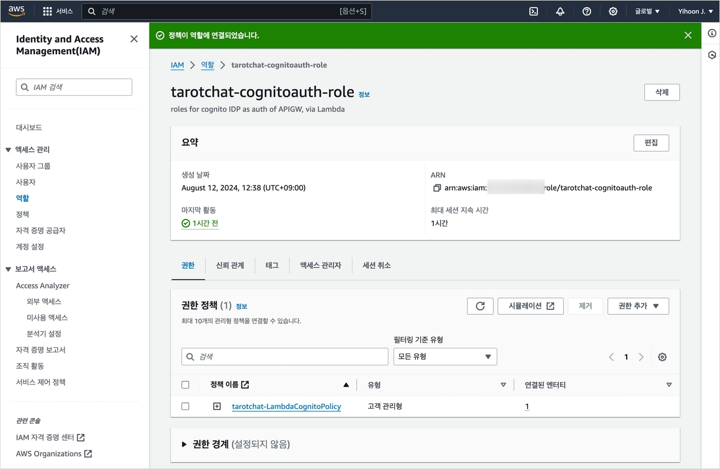The image size is (720, 469).
Task: Click the disabled 제거 button
Action: tap(585, 306)
